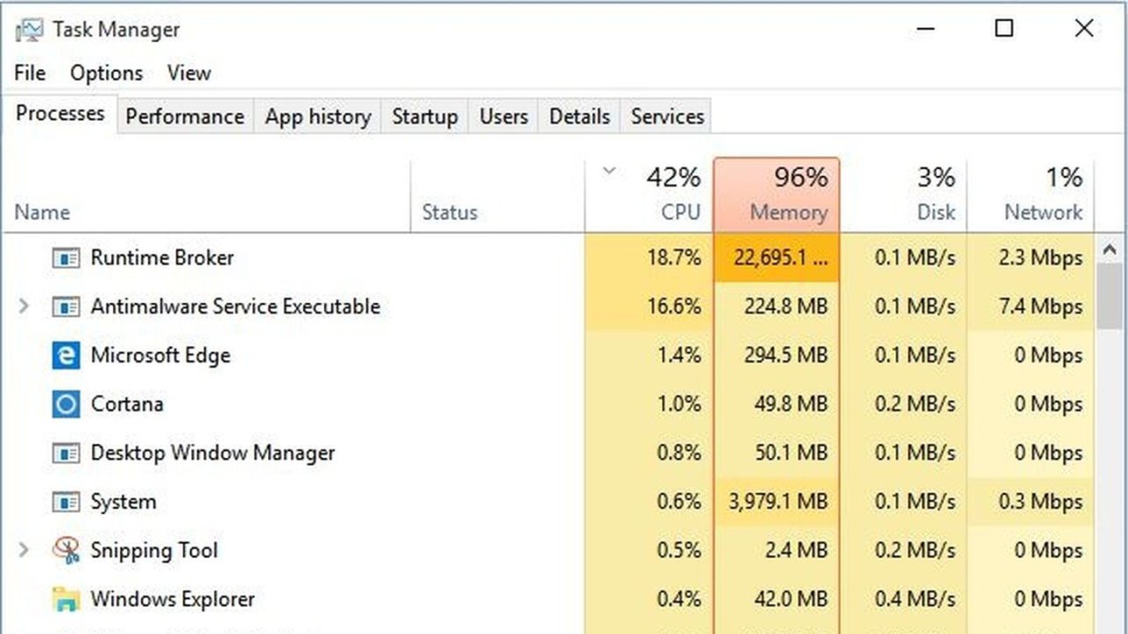This screenshot has width=1128, height=634.
Task: Click the scrollbar up arrow
Action: [1111, 247]
